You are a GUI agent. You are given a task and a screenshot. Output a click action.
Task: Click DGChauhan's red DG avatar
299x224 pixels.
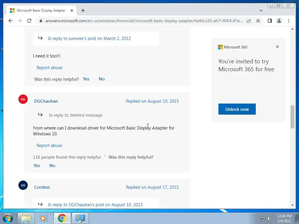(23, 99)
